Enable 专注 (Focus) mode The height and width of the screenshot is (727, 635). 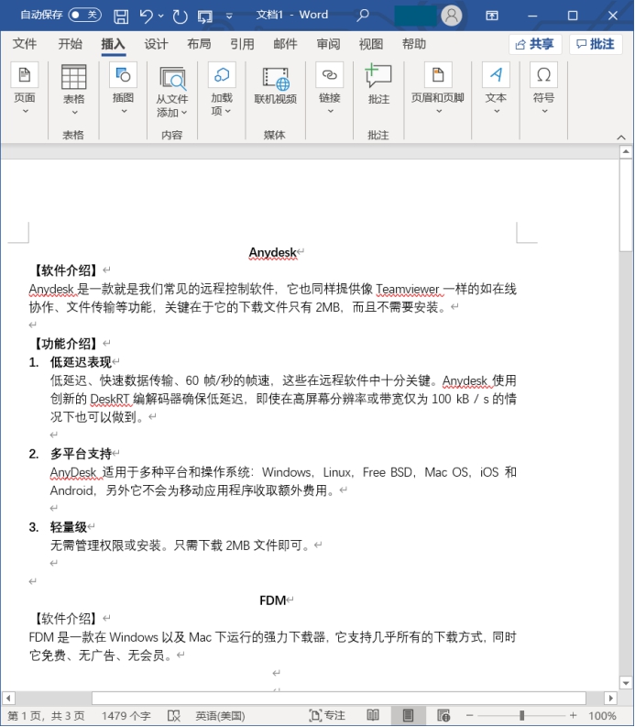click(327, 716)
